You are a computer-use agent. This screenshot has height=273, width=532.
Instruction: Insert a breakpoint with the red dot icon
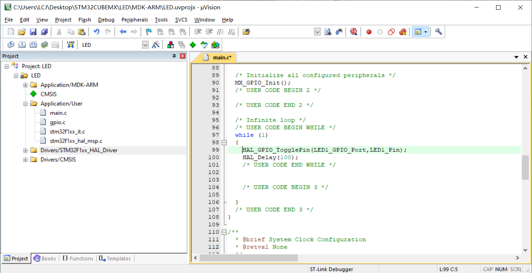coord(369,32)
